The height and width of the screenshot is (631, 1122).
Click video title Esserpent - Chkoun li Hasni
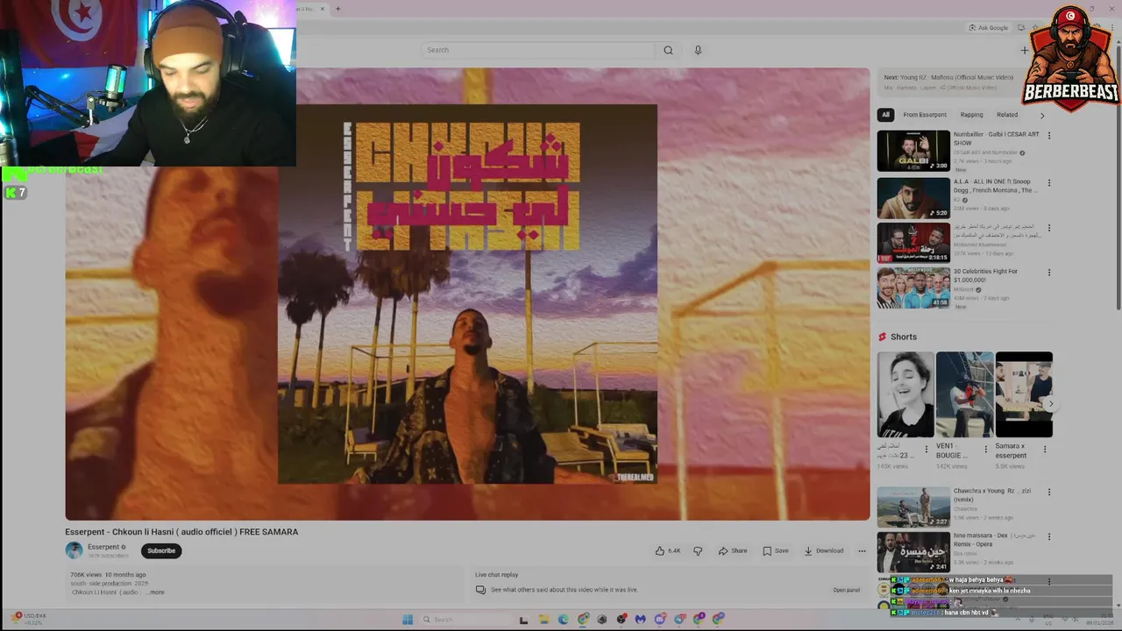coord(181,532)
